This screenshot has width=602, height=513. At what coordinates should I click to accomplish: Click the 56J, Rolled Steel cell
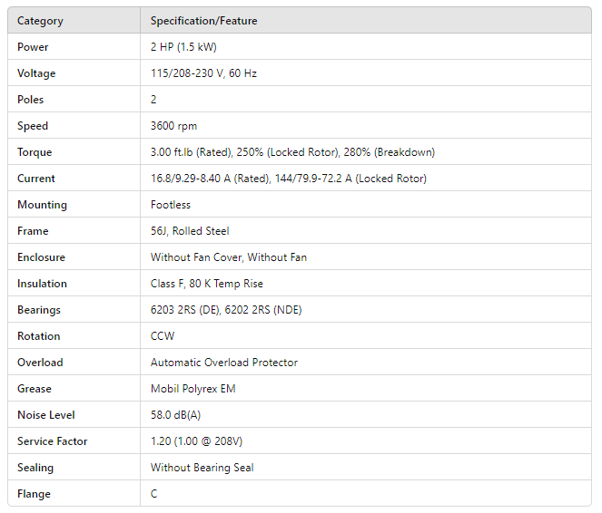[x=190, y=231]
